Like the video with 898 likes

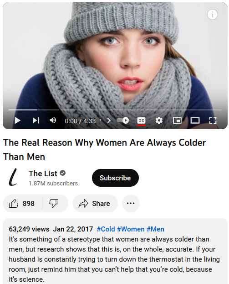(22, 203)
